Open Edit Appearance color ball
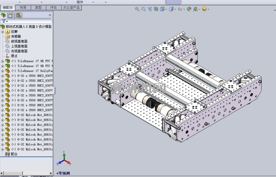Screen dimensions: 276x177 (x=189, y=9)
